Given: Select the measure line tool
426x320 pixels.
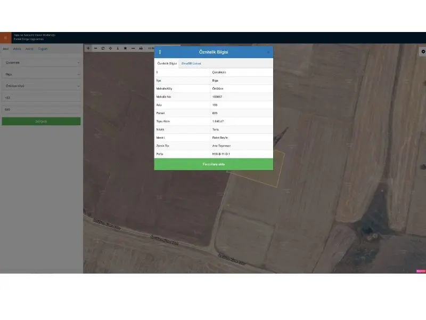Looking at the screenshot, I should pyautogui.click(x=133, y=48).
